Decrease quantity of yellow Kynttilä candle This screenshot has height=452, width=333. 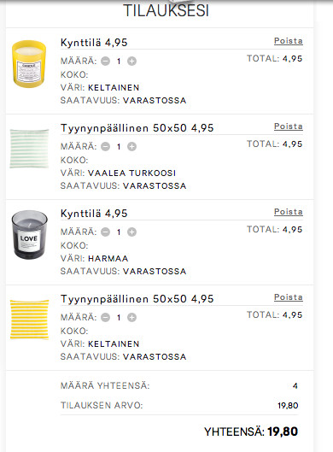tap(105, 62)
